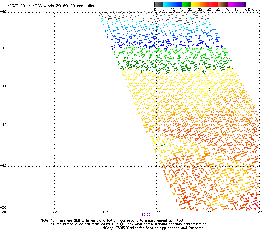Click the red 30-35 knots color segment
The image size is (262, 230).
[x=214, y=4]
